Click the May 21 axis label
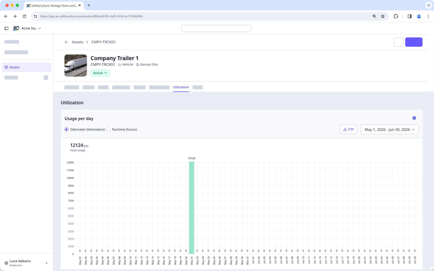Screen dimensions: 434x271 [192, 260]
